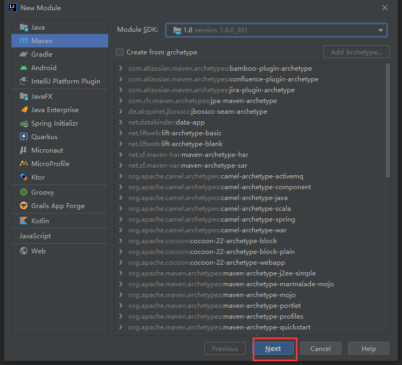Open Help for New Module
The image size is (402, 365).
coord(369,349)
